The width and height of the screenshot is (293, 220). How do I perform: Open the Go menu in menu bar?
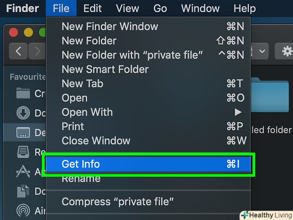pyautogui.click(x=160, y=8)
